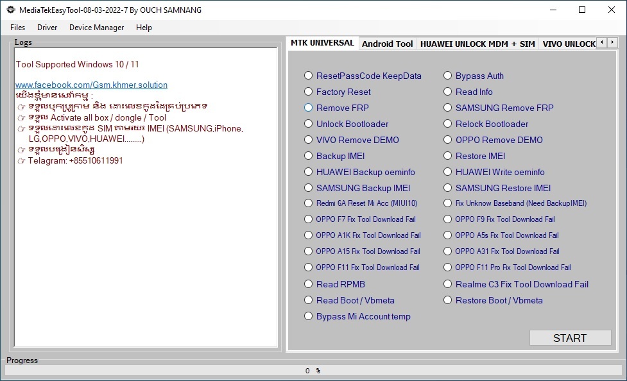This screenshot has width=627, height=381.
Task: Switch to MTK UNIVERSAL tab
Action: [322, 43]
